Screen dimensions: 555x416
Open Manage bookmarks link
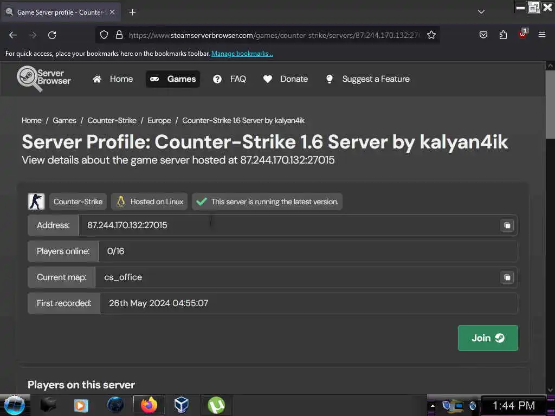pos(242,54)
